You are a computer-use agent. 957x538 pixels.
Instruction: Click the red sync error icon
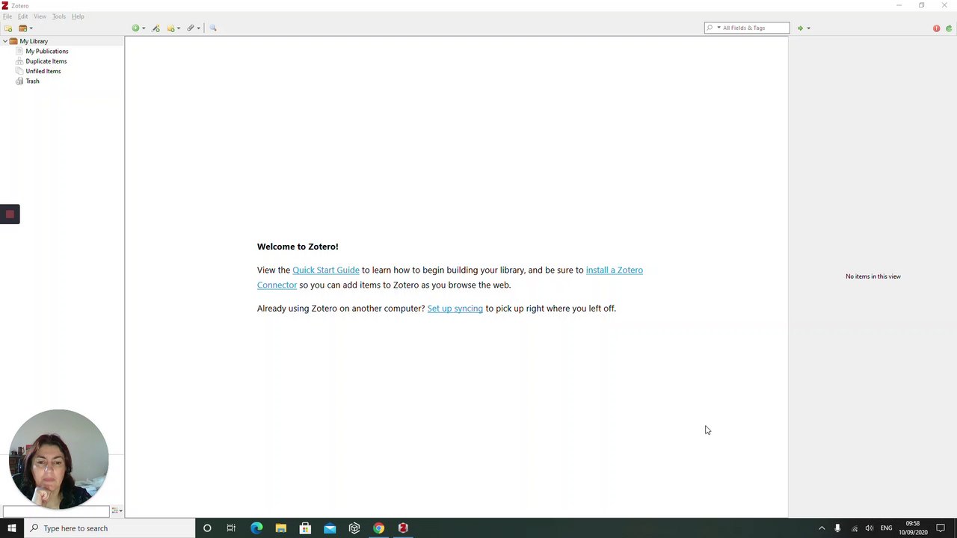coord(936,28)
